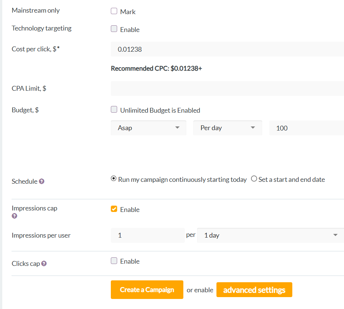Click the budget amount field showing 100
The image size is (344, 309).
(x=306, y=128)
